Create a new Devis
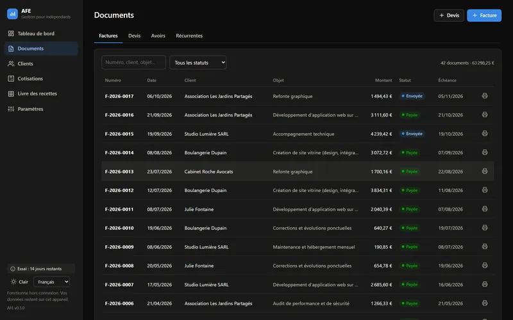This screenshot has height=320, width=513. coord(449,15)
